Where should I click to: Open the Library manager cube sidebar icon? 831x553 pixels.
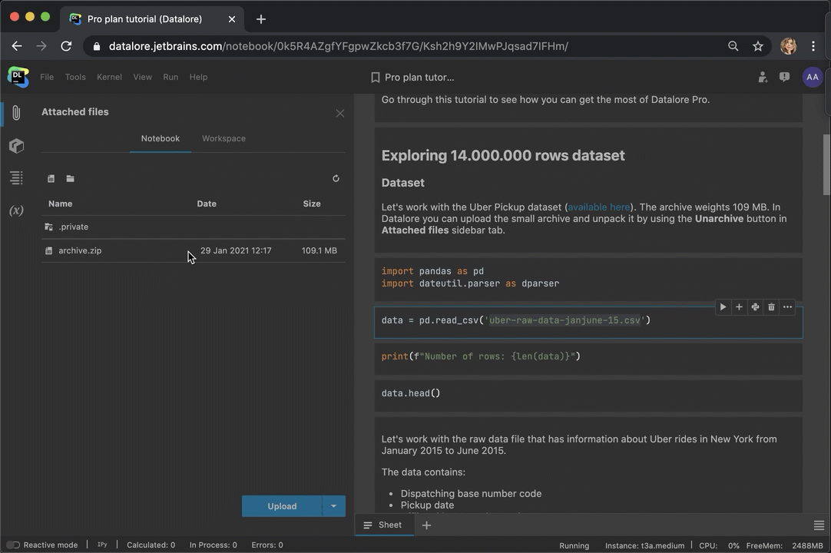(16, 145)
